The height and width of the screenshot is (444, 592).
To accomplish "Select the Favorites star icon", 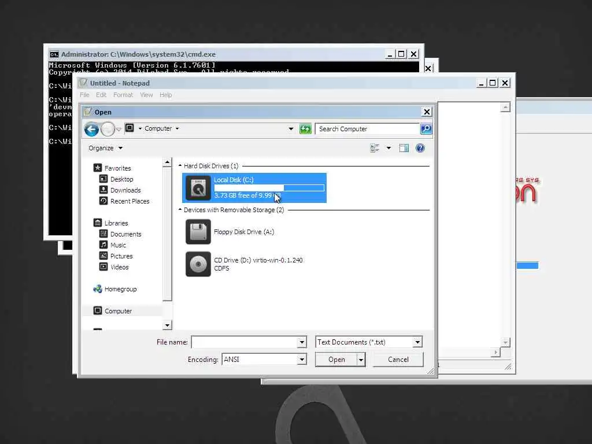I will pyautogui.click(x=98, y=168).
